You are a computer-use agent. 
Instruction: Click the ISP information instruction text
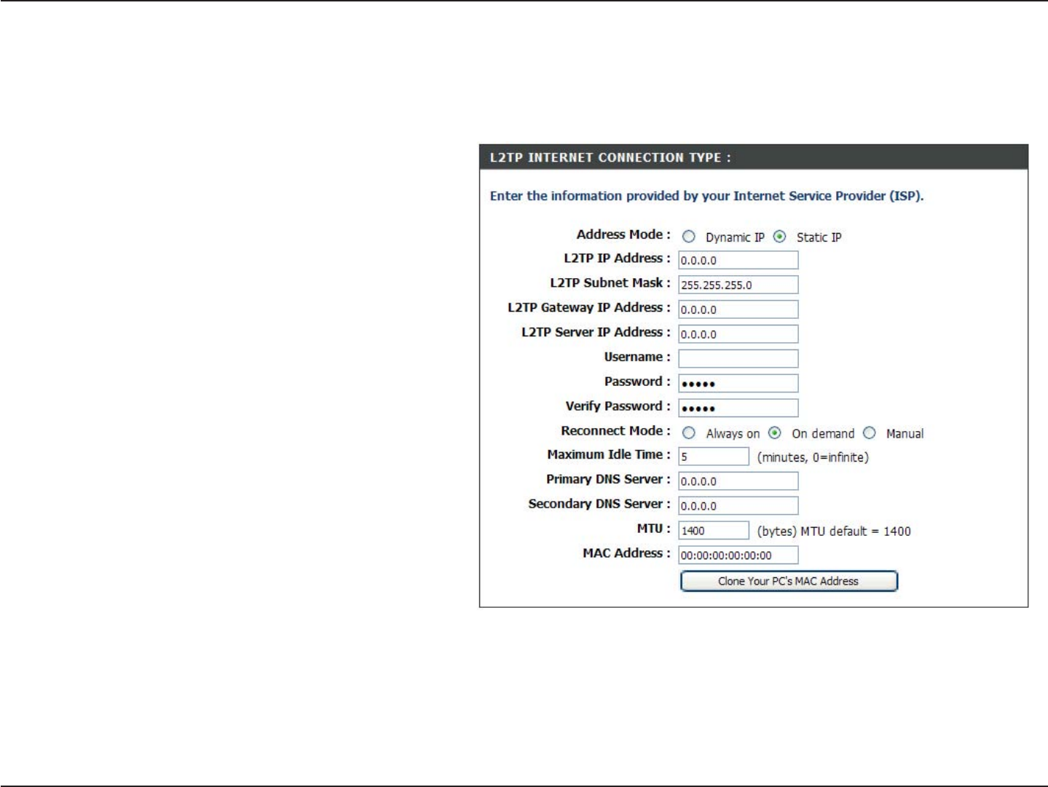point(706,196)
